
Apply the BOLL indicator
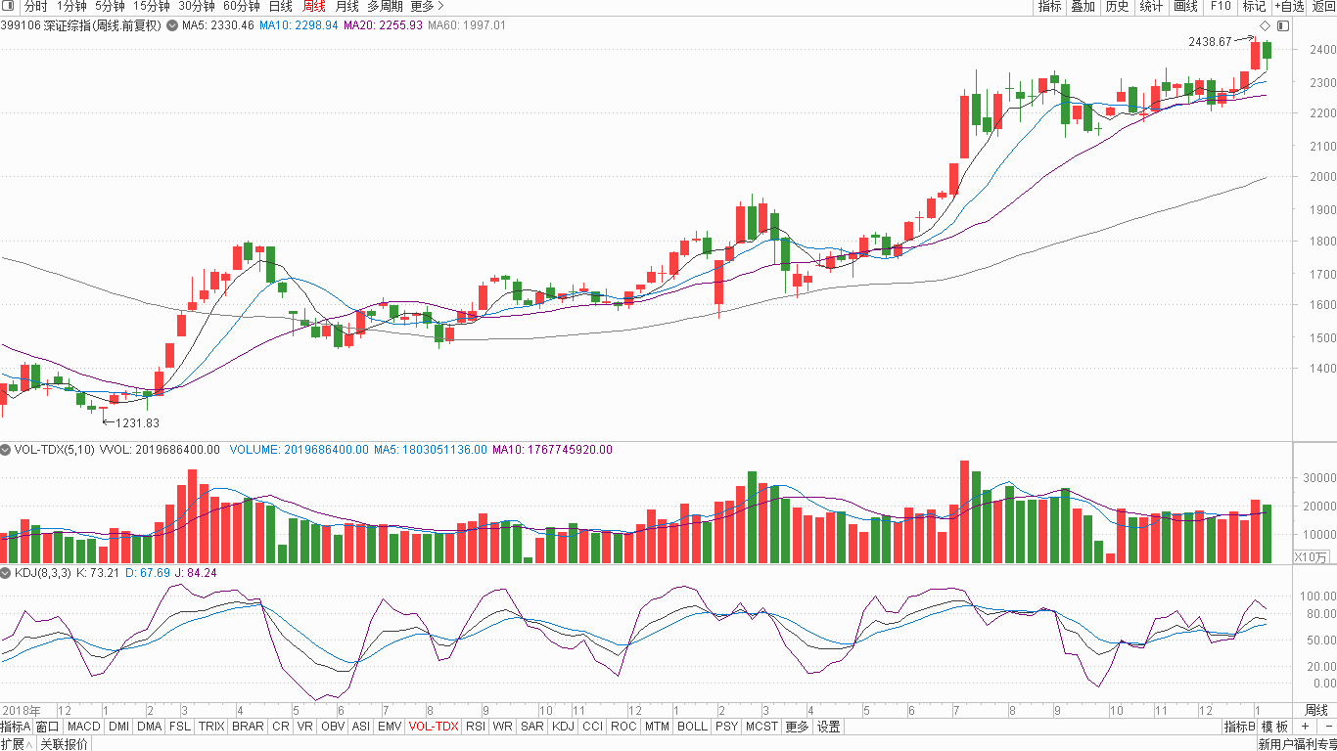(692, 727)
